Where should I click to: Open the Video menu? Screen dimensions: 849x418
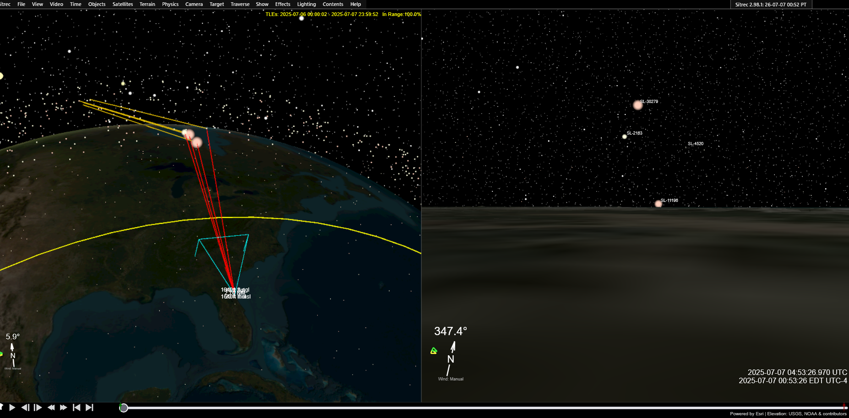[x=56, y=4]
